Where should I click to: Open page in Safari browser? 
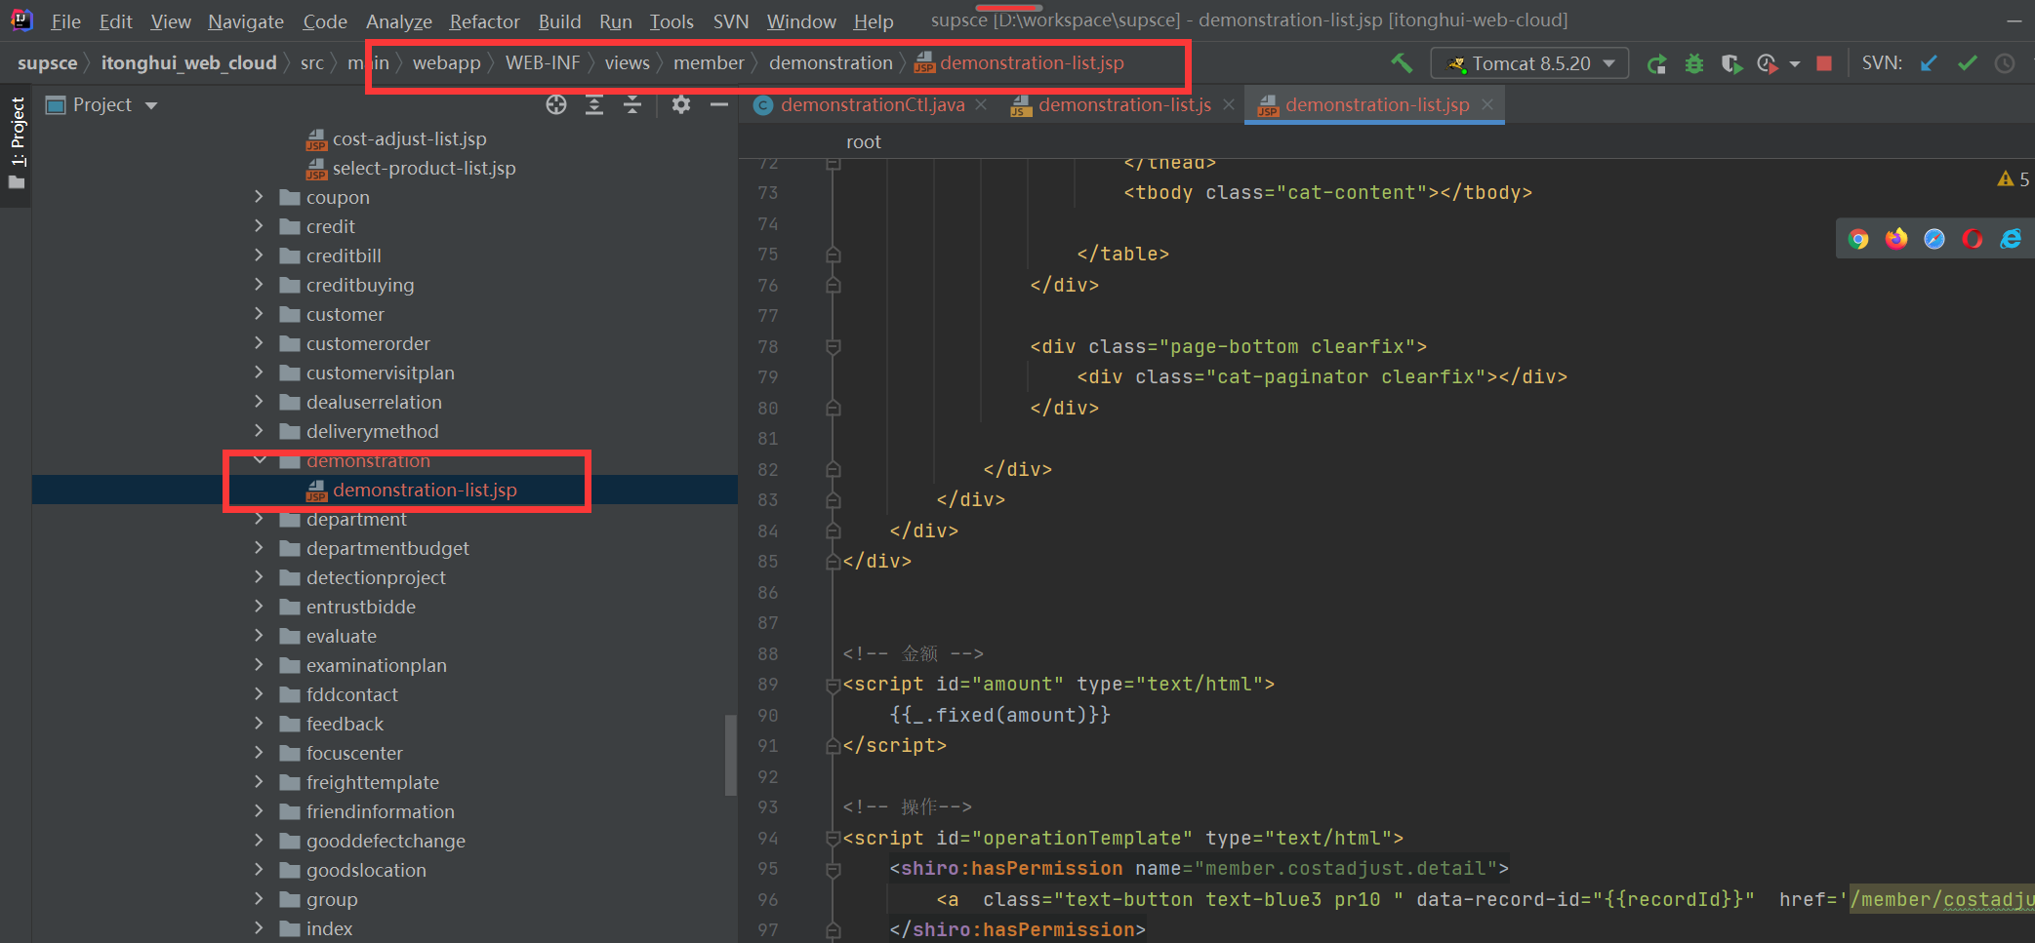coord(1934,239)
